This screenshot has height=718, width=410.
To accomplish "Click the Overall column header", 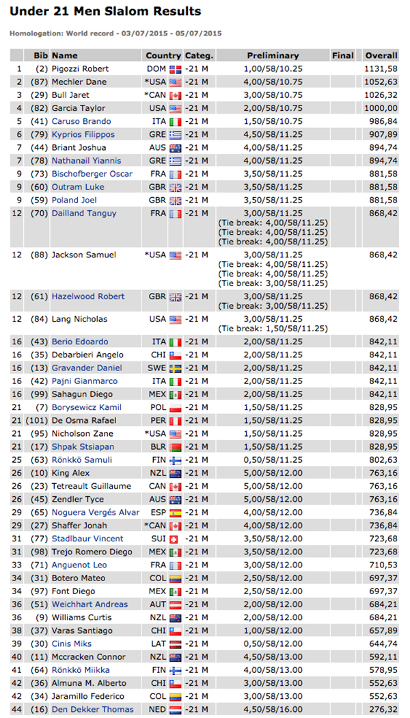I will [x=381, y=55].
